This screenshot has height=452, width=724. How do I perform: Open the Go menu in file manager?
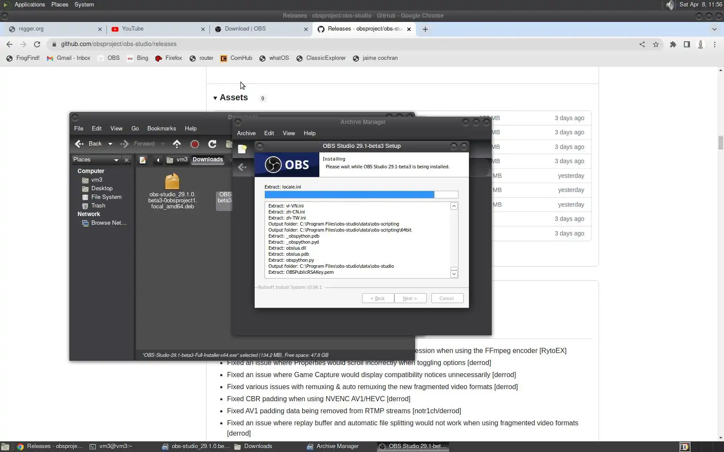pyautogui.click(x=135, y=129)
